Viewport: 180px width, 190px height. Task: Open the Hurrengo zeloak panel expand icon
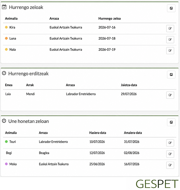pos(171,8)
